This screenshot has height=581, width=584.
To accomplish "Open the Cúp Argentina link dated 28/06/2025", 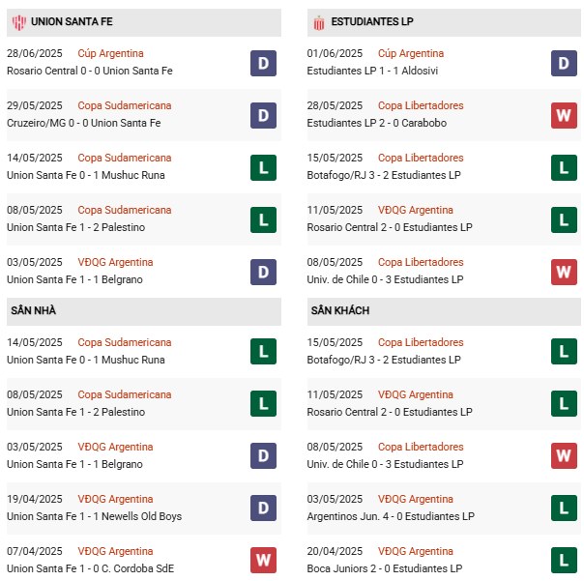I will 110,53.
